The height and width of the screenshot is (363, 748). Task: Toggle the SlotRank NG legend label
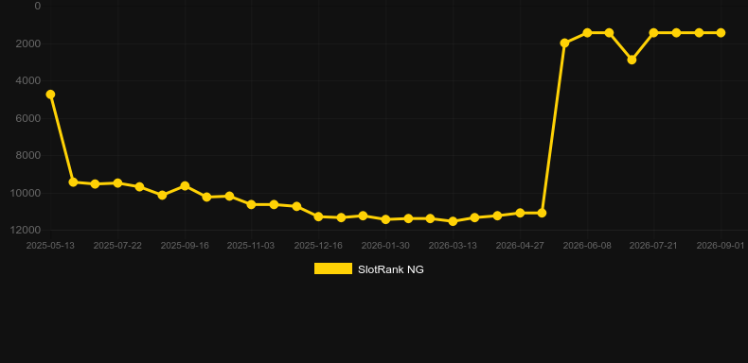(391, 269)
